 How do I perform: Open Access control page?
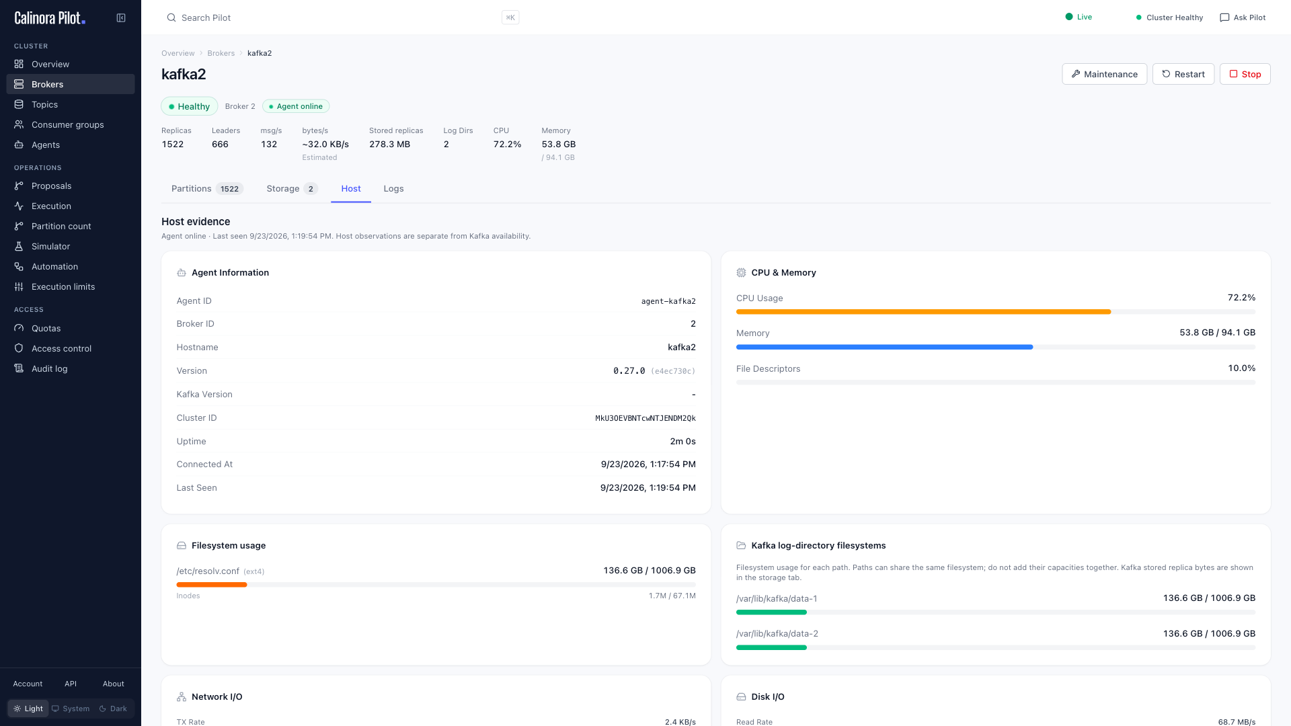(71, 348)
